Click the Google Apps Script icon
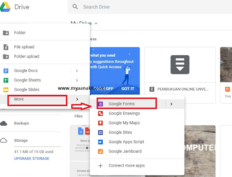 point(101,142)
